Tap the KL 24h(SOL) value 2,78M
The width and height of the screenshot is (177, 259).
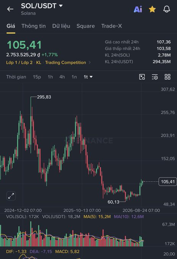point(164,55)
